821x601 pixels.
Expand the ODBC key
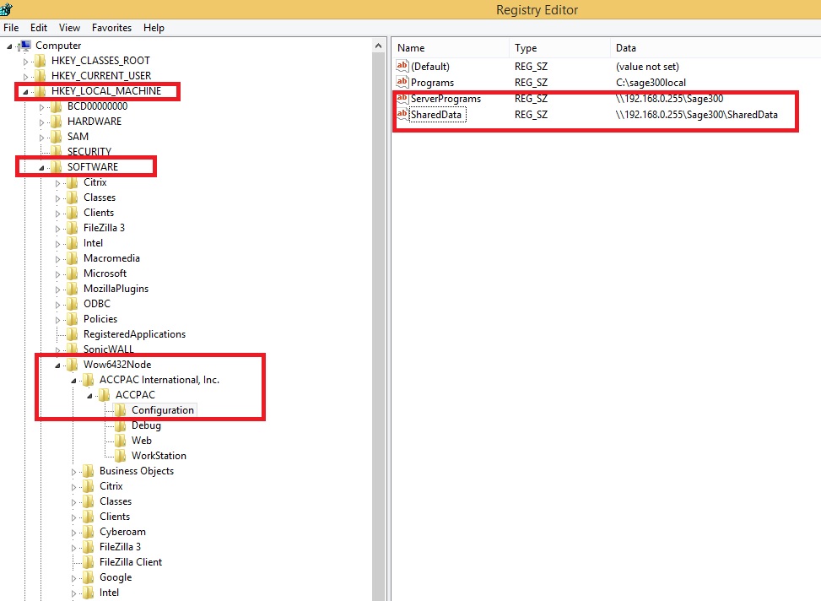click(57, 305)
